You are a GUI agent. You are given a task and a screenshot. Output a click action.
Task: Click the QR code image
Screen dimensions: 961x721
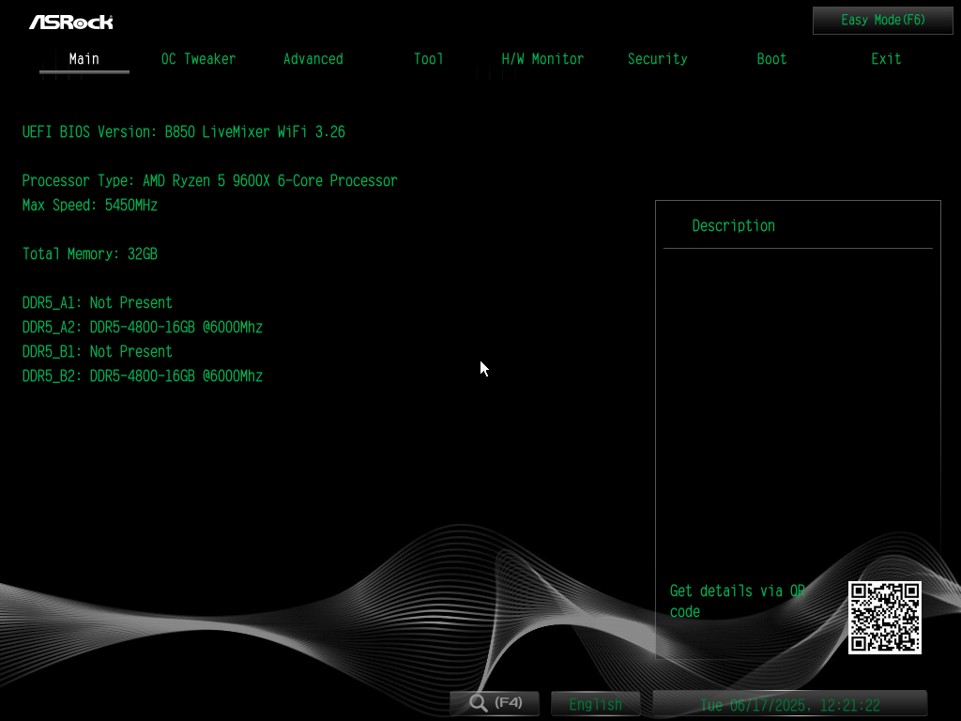(x=884, y=618)
